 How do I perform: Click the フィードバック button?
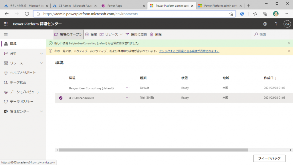point(269,158)
